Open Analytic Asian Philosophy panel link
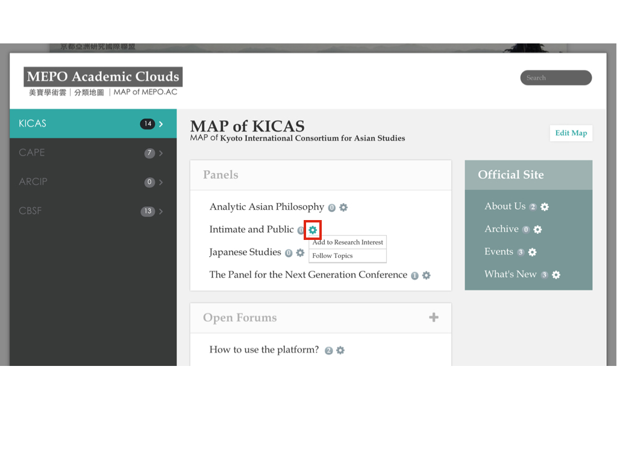 267,207
